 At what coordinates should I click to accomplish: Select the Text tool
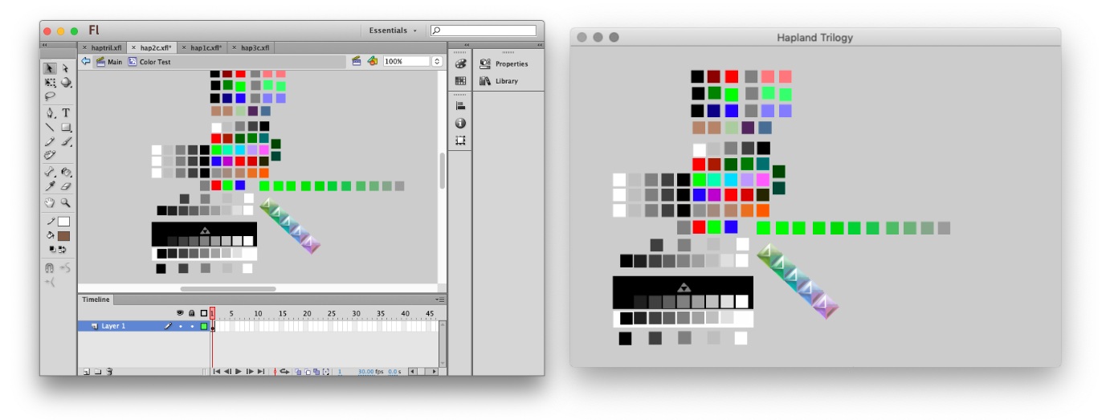66,113
